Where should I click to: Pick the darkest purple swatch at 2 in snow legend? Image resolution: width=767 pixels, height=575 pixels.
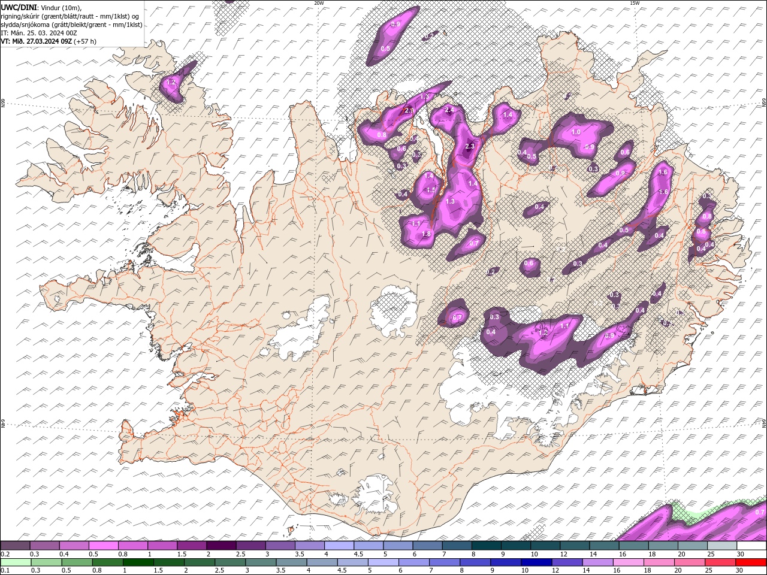(x=221, y=546)
